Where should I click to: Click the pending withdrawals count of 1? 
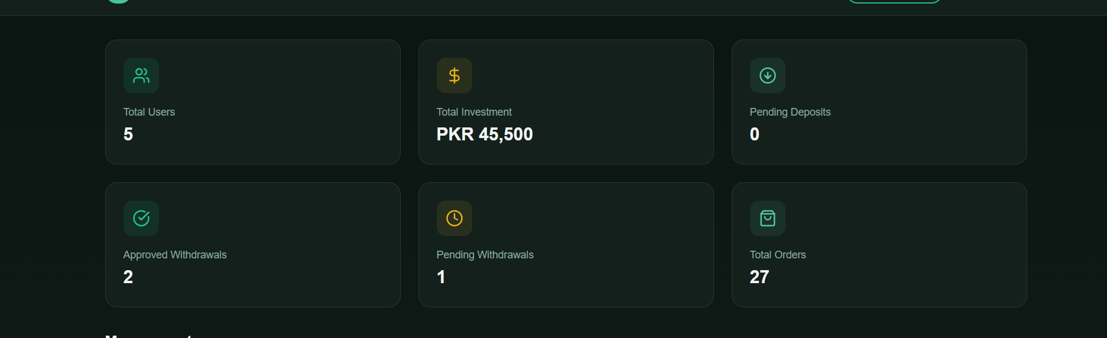[441, 277]
